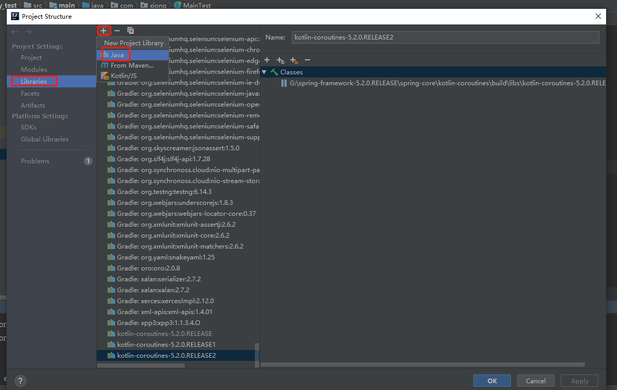Open Project settings section
This screenshot has height=390, width=617.
tap(31, 57)
